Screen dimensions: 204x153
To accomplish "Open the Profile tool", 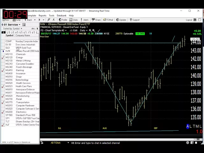I will click(63, 20).
